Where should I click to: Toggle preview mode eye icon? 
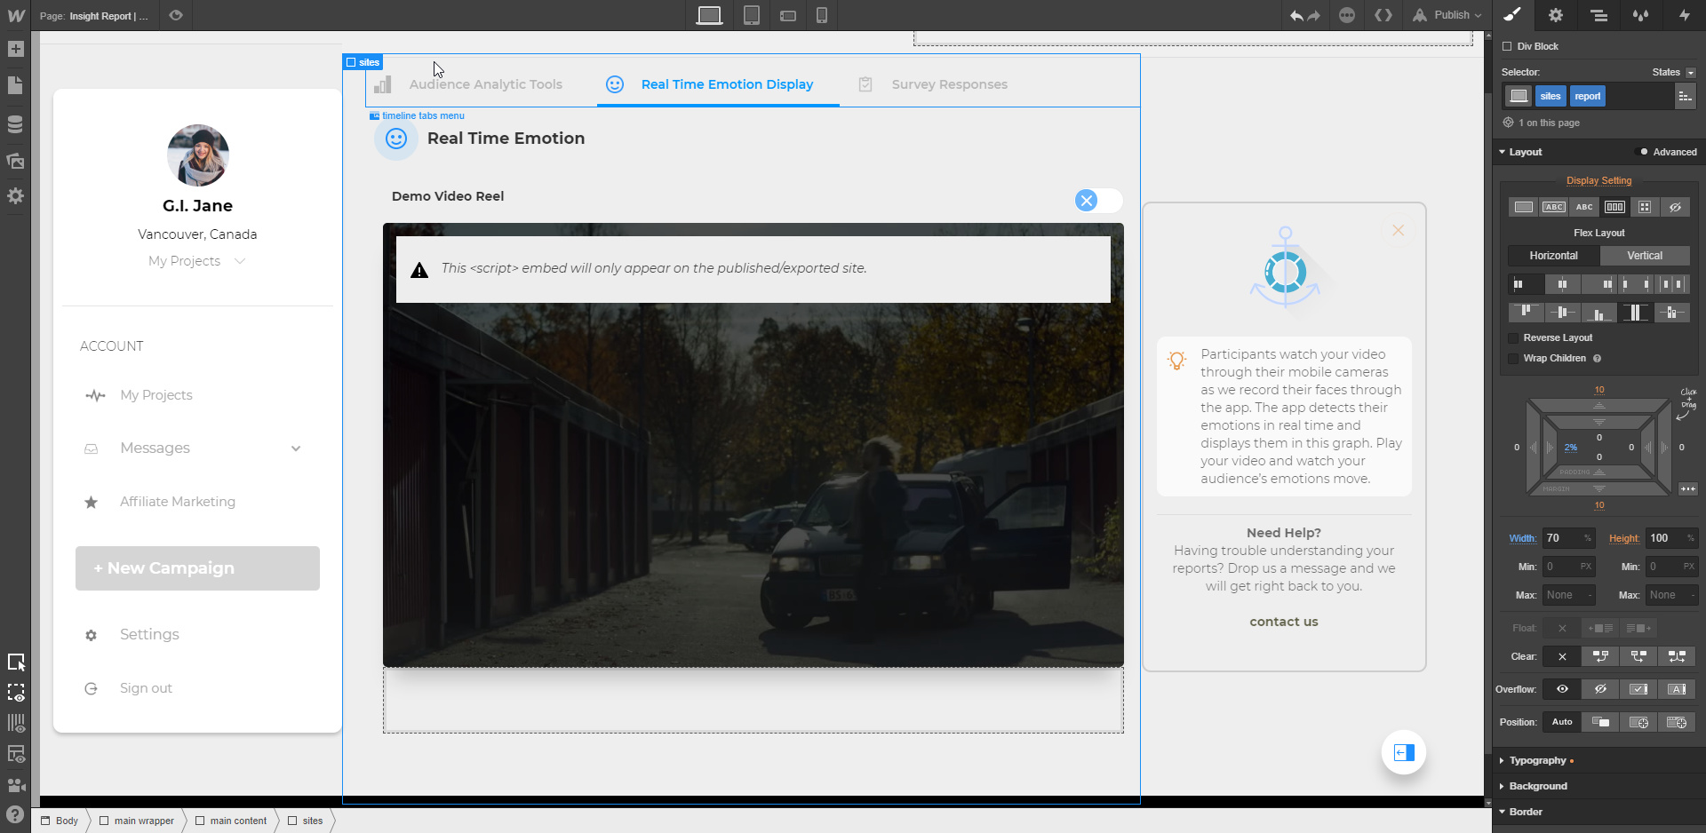(176, 15)
